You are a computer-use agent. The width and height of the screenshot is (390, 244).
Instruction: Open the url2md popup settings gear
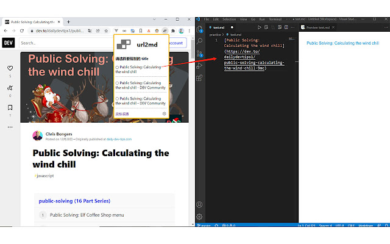coord(164,113)
